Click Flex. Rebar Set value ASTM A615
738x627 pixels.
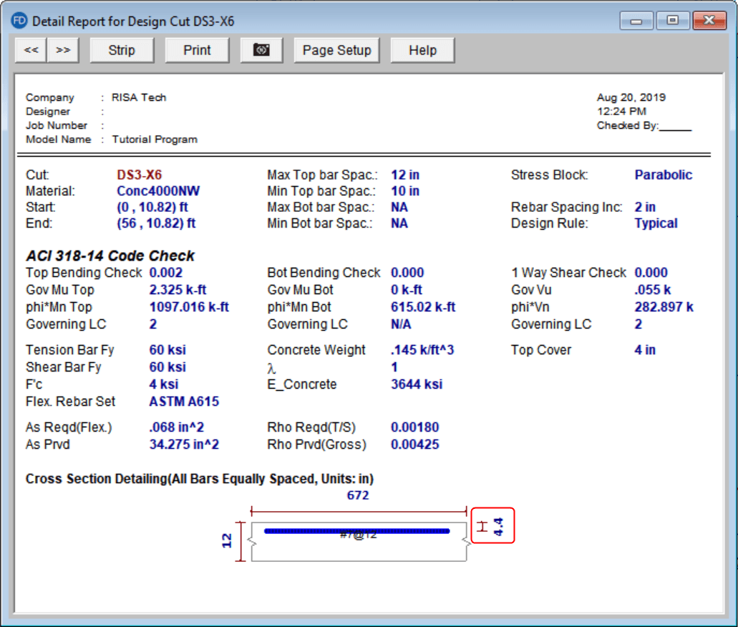point(184,402)
